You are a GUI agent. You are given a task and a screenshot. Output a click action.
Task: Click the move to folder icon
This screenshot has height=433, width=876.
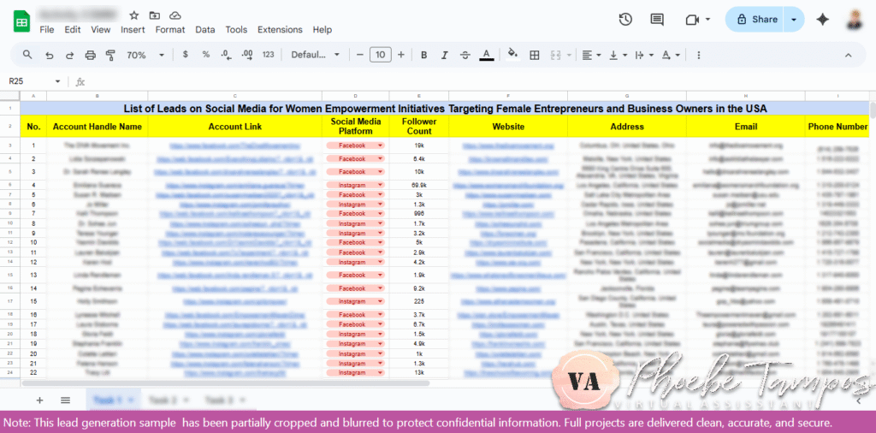[154, 15]
